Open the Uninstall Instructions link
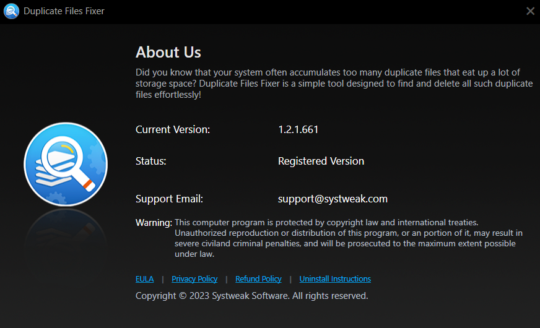This screenshot has width=540, height=328. pos(335,278)
